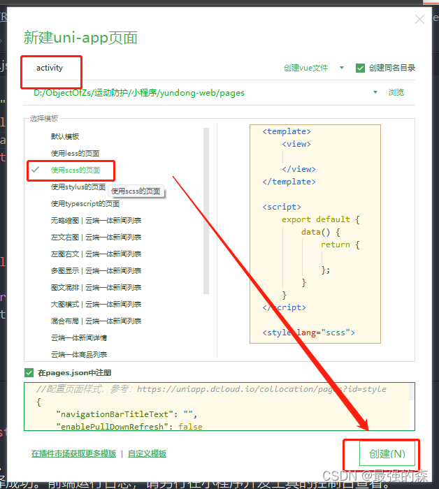Screen dimensions: 439x489
Task: Click the page name field containing activity
Action: point(150,68)
